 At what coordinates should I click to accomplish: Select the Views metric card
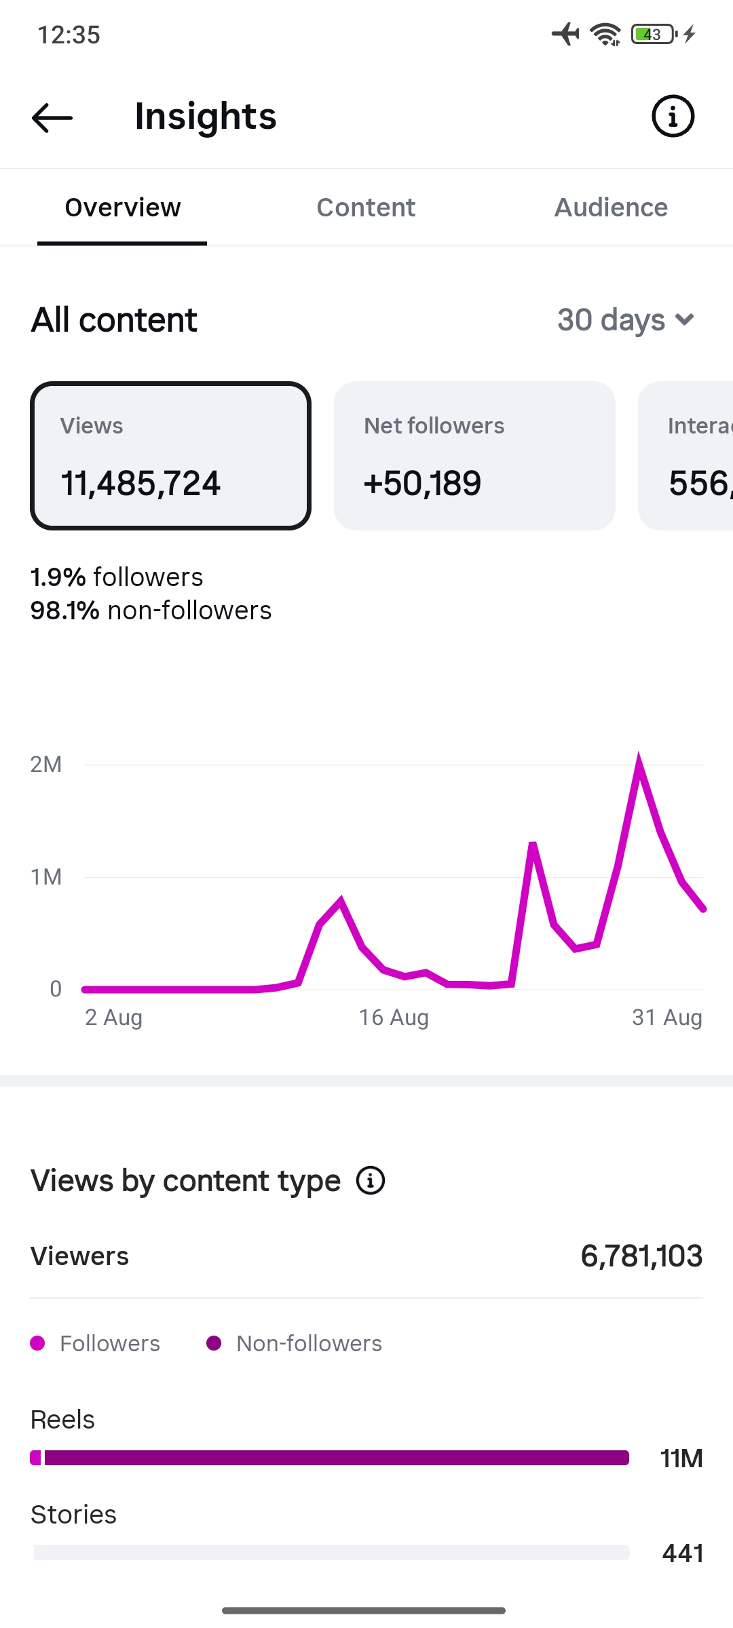click(x=170, y=456)
